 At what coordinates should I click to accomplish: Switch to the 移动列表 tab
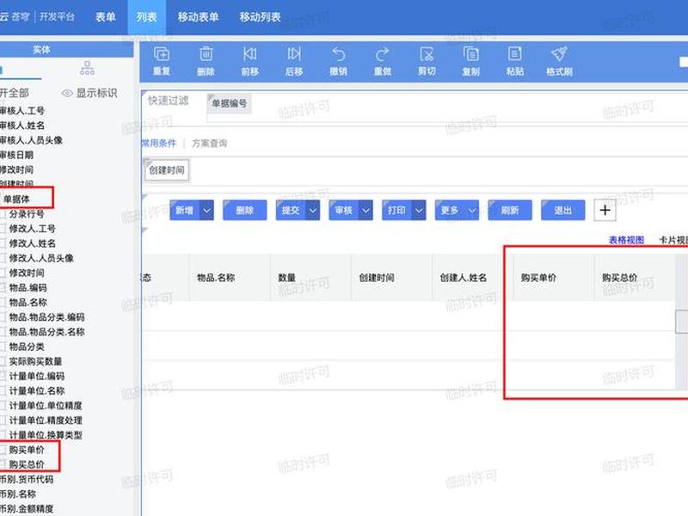(260, 17)
